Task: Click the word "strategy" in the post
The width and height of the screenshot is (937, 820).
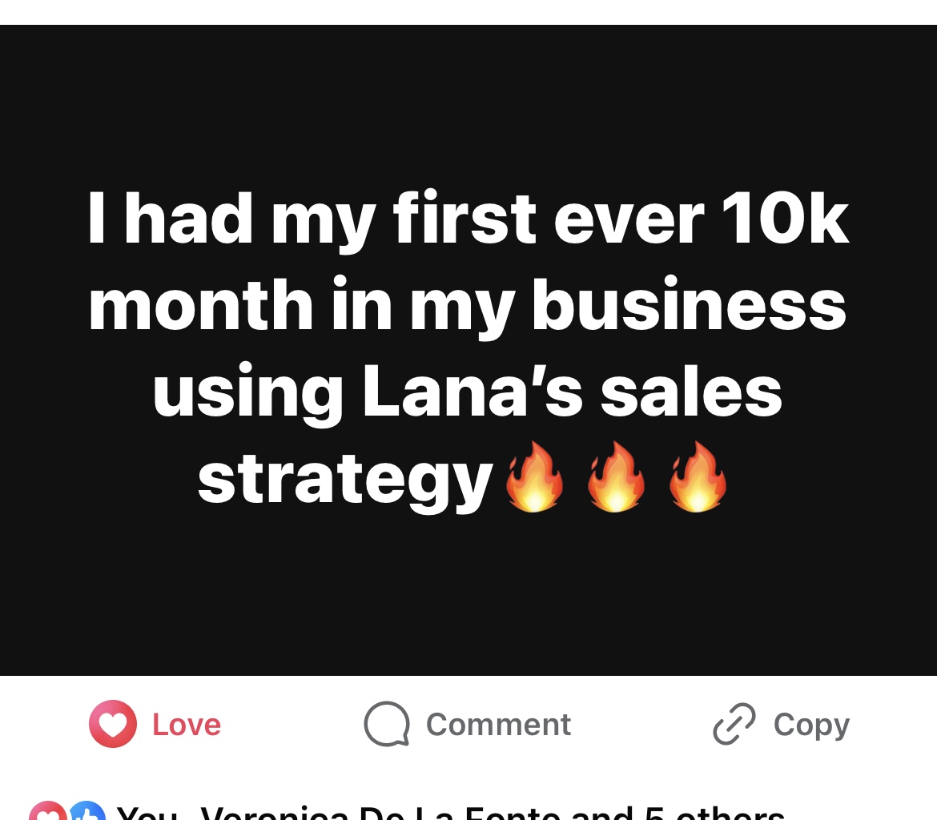Action: pos(345,480)
